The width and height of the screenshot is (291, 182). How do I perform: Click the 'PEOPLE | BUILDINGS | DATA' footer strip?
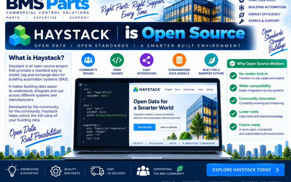coord(174,143)
